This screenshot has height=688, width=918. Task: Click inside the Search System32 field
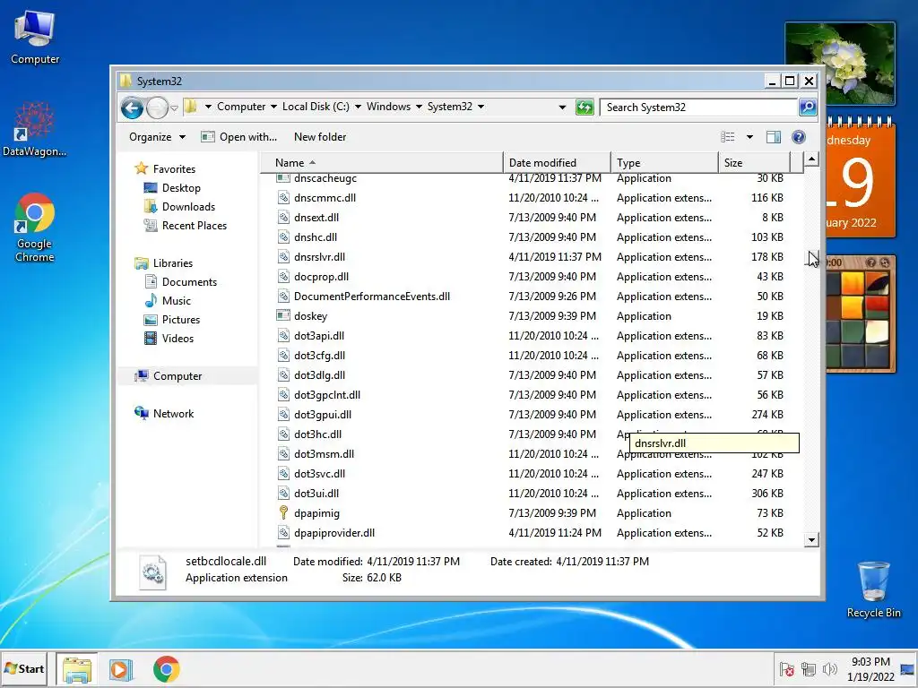699,107
